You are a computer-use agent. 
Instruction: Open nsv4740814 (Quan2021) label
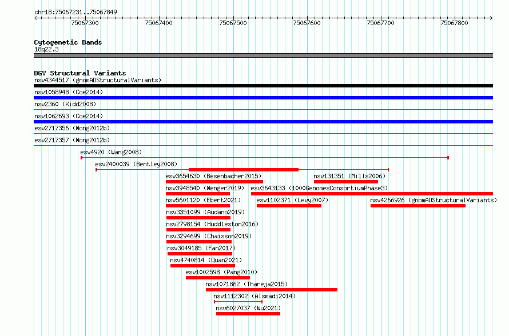[206, 260]
